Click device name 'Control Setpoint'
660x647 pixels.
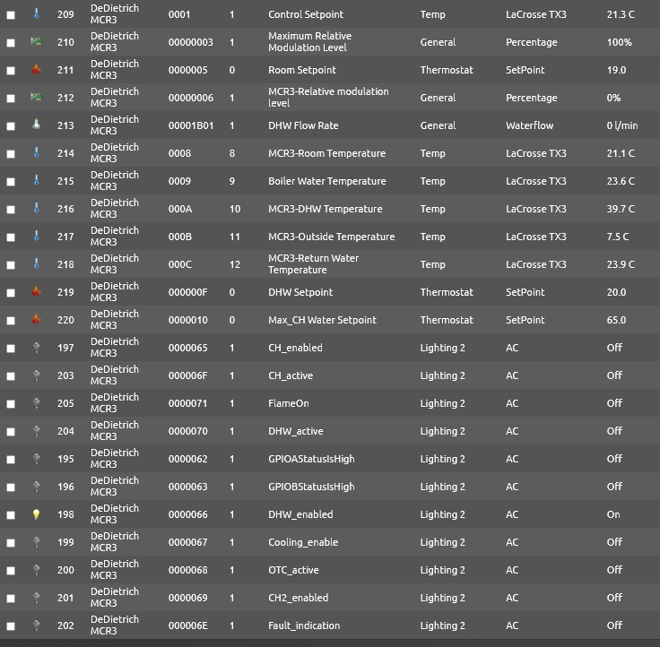coord(306,14)
